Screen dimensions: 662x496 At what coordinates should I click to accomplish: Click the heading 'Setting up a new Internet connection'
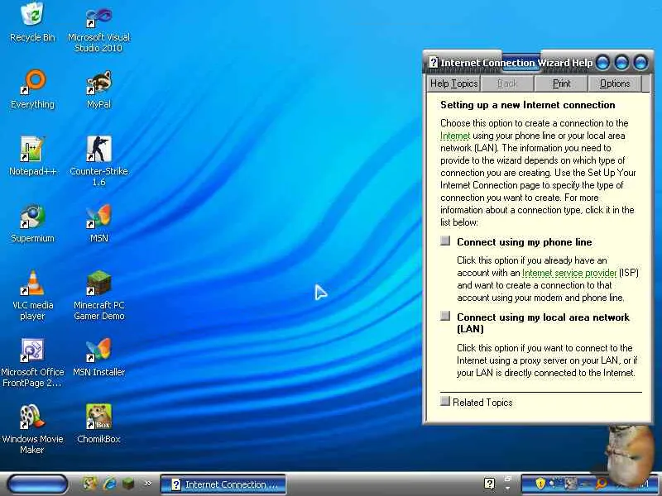[528, 105]
